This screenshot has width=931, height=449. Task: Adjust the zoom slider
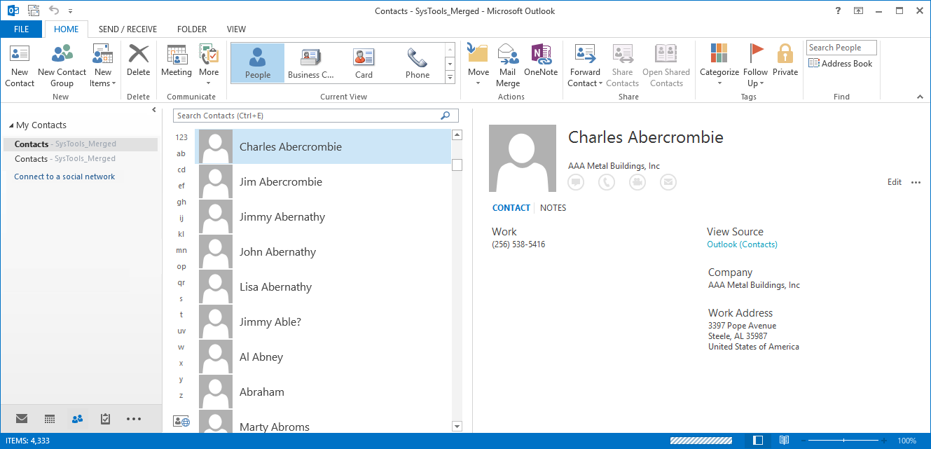[x=844, y=441]
